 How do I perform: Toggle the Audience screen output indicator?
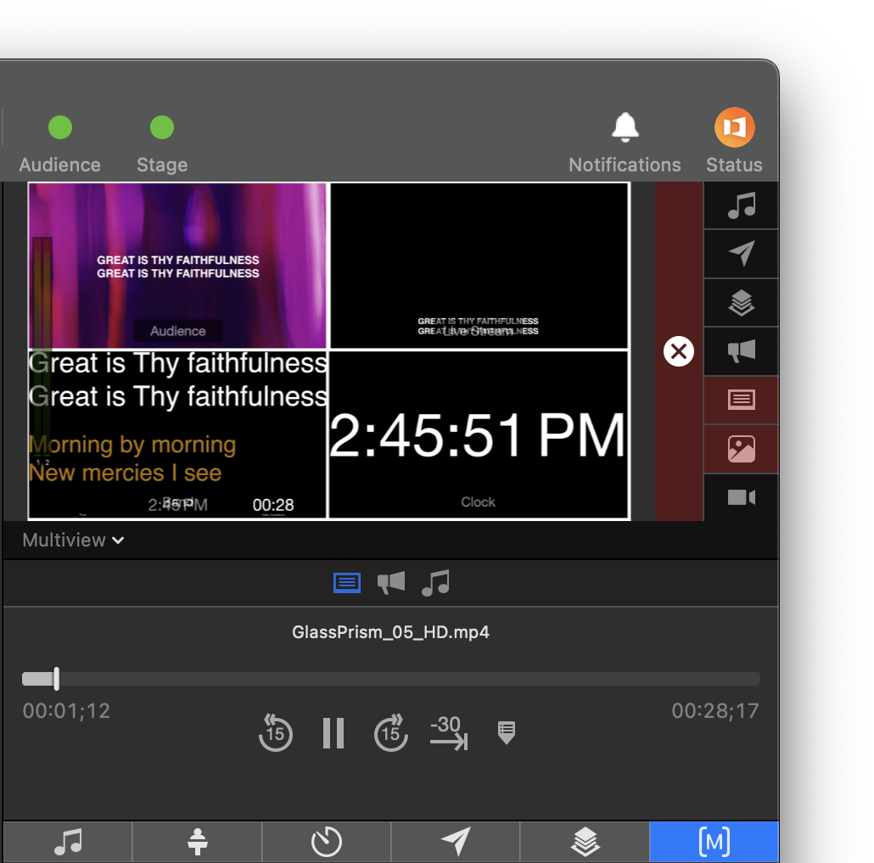point(60,128)
